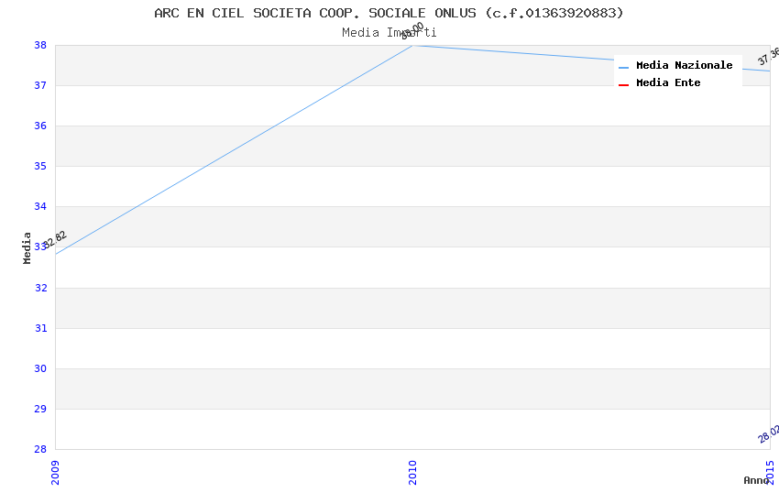Click the Anno x-axis title
The image size is (779, 504).
pyautogui.click(x=756, y=480)
